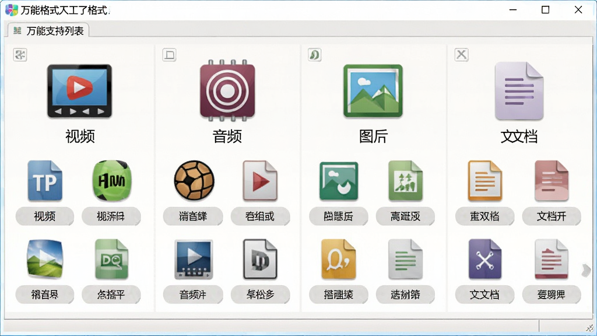Select the pink text document icon
Viewport: 597px width, 336px height.
pos(552,181)
